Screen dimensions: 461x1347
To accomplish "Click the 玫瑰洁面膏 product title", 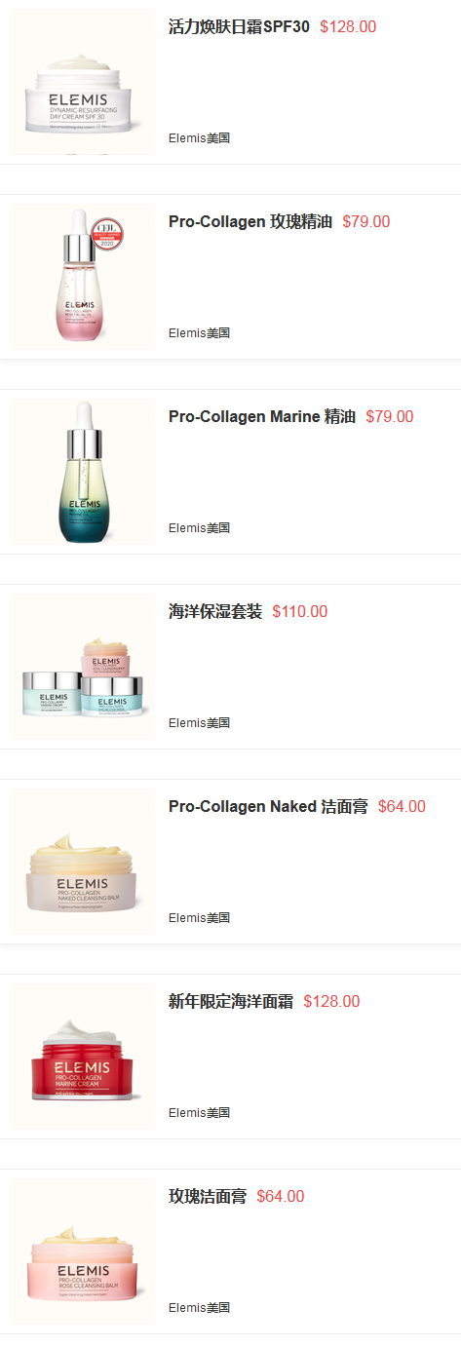I will pyautogui.click(x=208, y=1197).
